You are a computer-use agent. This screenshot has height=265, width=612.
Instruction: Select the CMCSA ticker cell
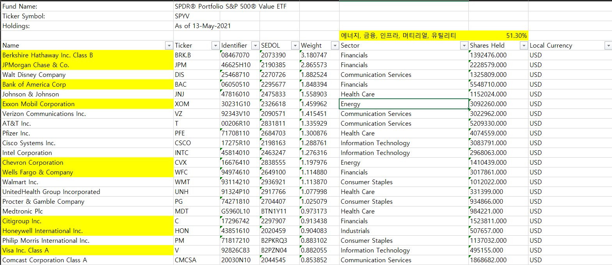point(197,260)
